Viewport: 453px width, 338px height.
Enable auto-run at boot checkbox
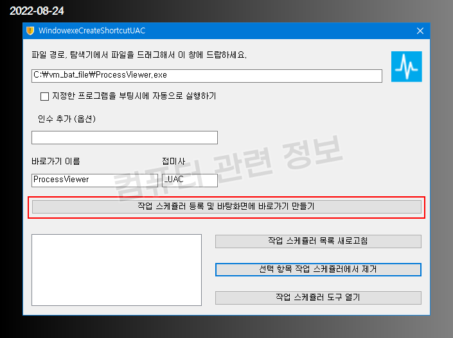[x=44, y=96]
